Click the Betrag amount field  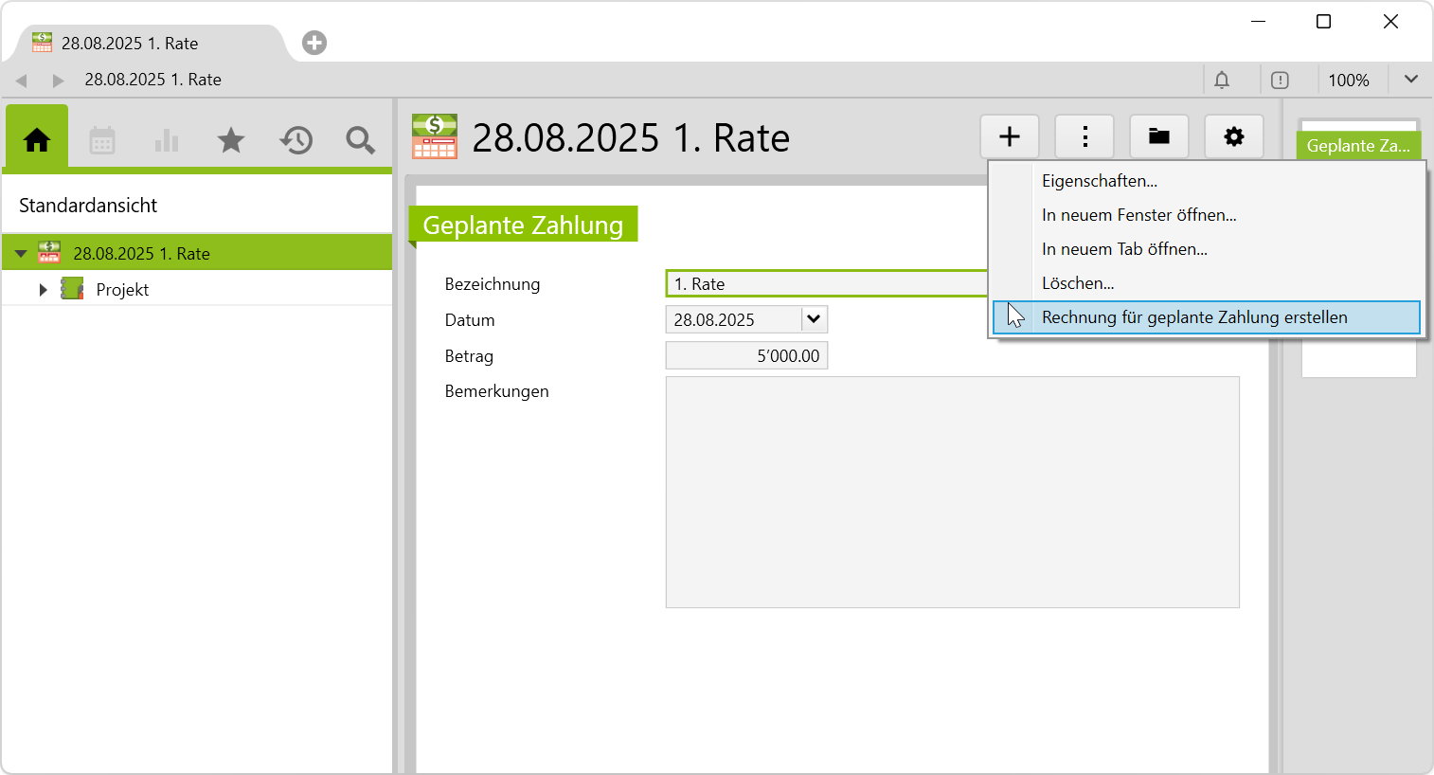point(746,356)
